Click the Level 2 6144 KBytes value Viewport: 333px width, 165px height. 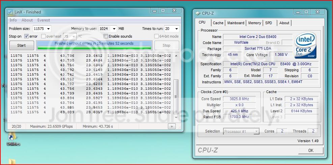pos(301,111)
